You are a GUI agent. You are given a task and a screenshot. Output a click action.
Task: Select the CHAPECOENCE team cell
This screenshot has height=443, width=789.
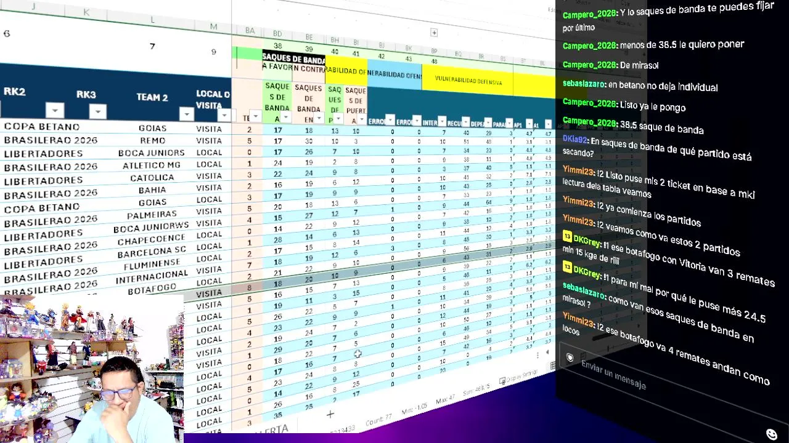pyautogui.click(x=152, y=241)
